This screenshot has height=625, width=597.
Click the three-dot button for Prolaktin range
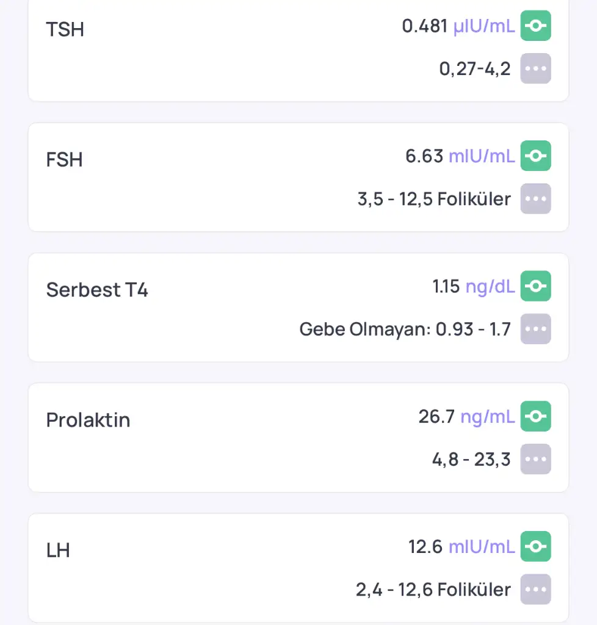tap(535, 459)
